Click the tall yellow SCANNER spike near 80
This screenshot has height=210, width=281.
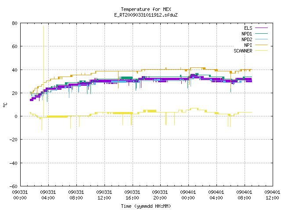point(43,71)
